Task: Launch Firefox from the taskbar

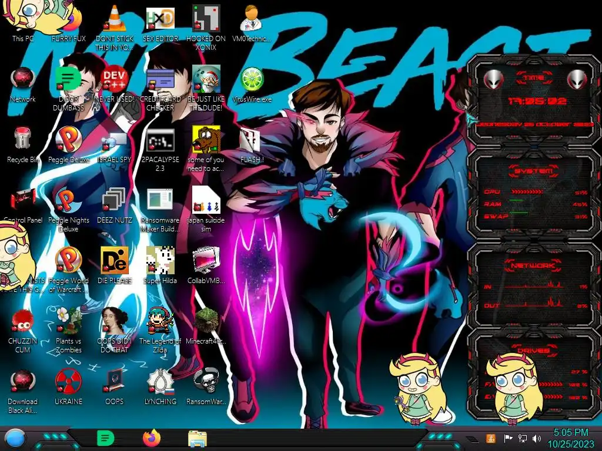Action: [x=151, y=438]
